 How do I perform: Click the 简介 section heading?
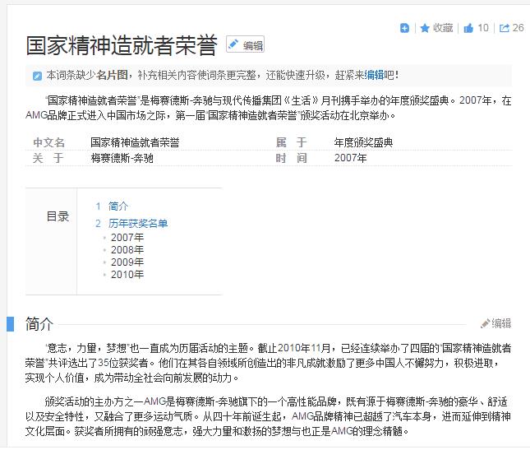[39, 323]
